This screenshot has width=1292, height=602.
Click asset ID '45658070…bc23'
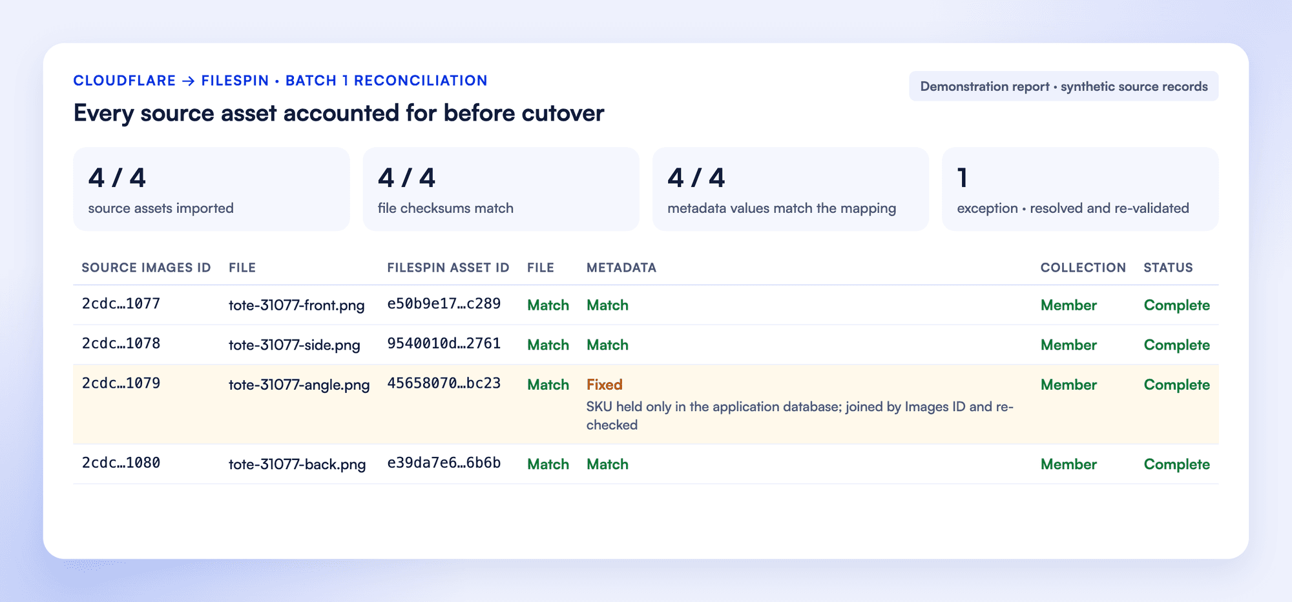(x=444, y=383)
